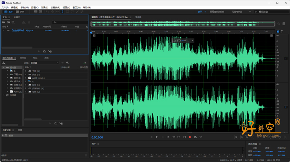290x162 pixels.
Task: Select the Marquee Selection tool
Action: point(67,12)
